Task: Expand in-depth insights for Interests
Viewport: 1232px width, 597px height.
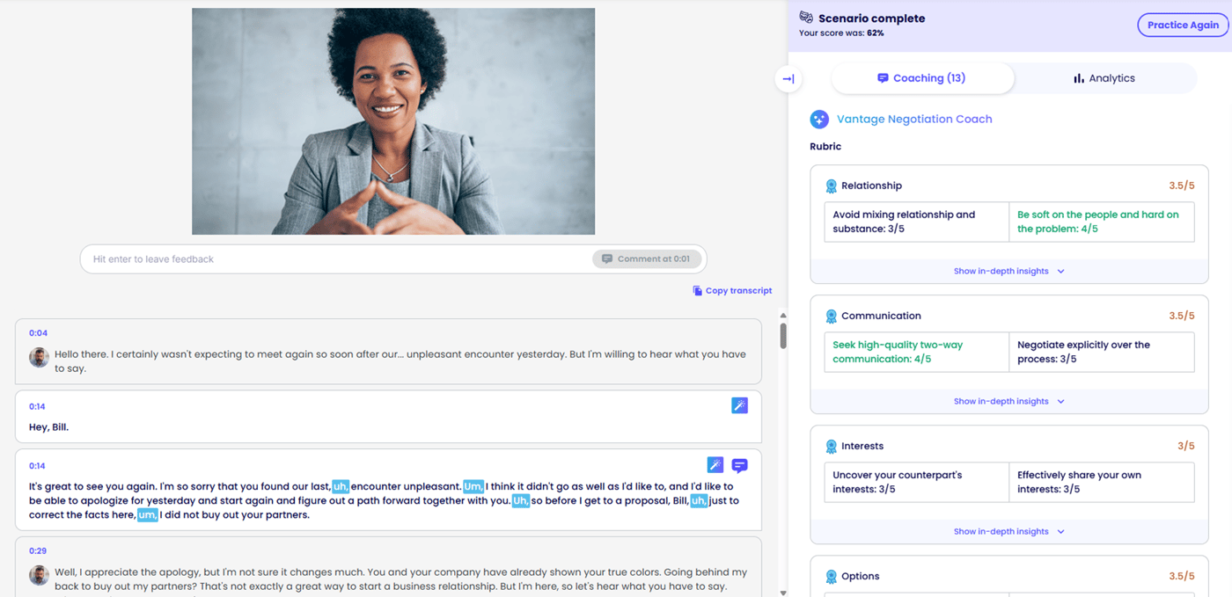Action: tap(1008, 532)
